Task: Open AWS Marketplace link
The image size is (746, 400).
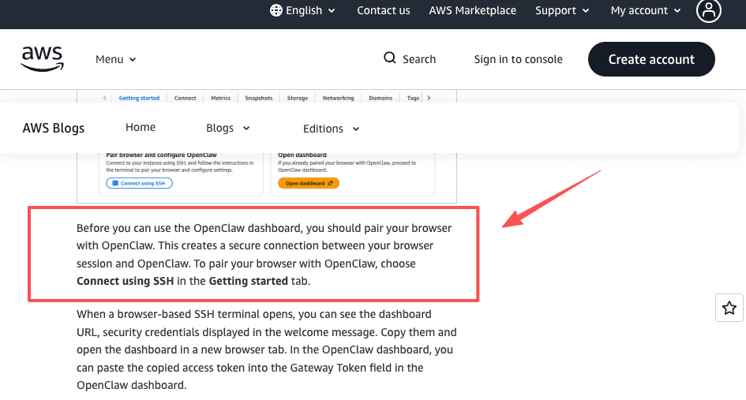Action: (472, 10)
